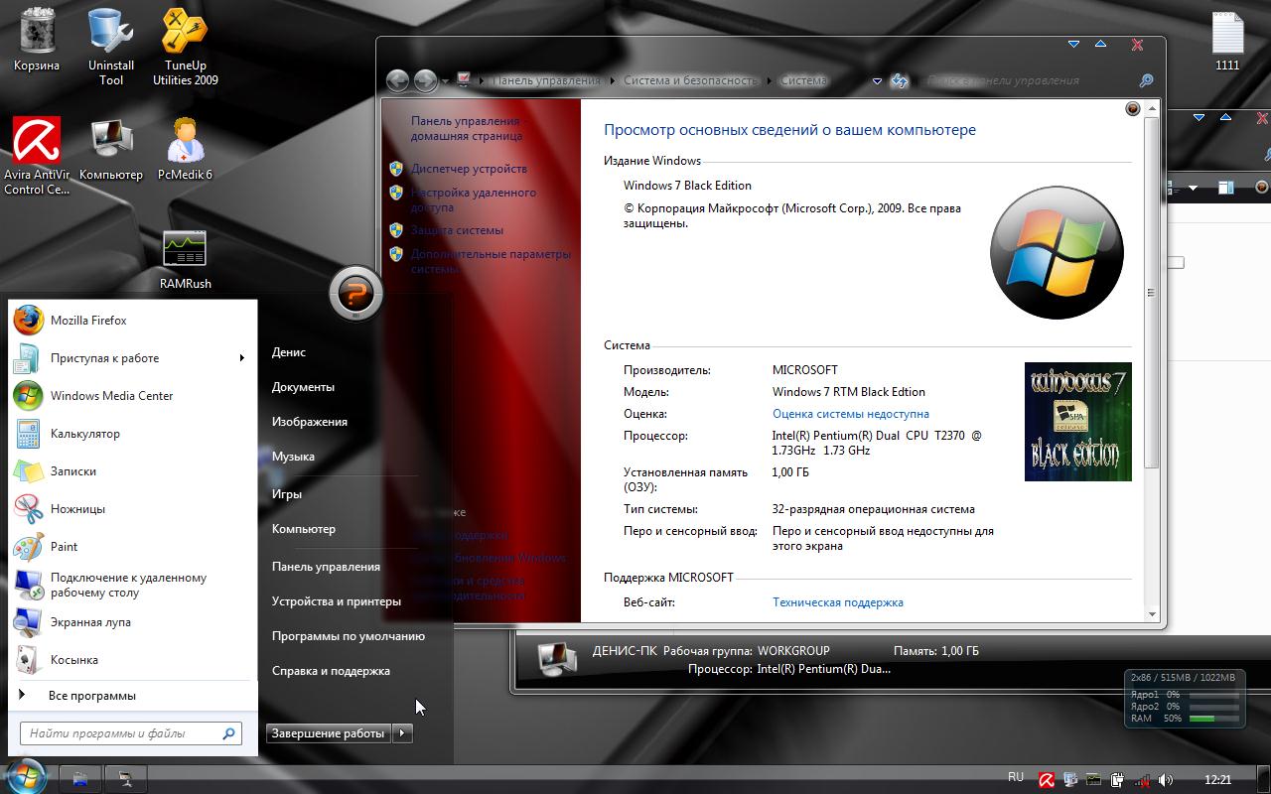The height and width of the screenshot is (794, 1271).
Task: Expand chevron after Система и безопасность breadcrumb
Action: click(x=769, y=81)
